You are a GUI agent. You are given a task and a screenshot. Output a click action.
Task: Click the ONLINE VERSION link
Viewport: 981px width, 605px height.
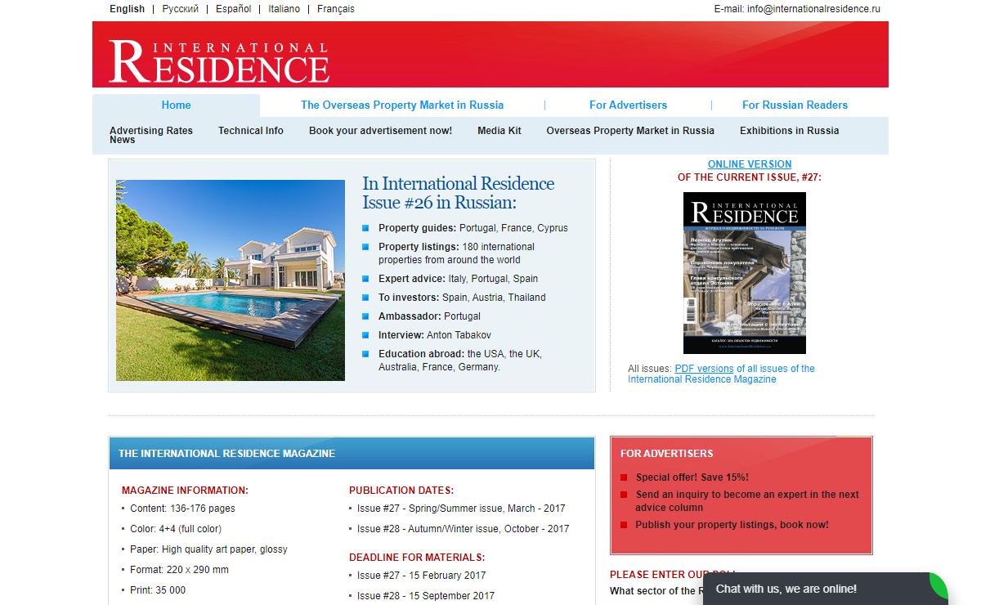(x=750, y=164)
